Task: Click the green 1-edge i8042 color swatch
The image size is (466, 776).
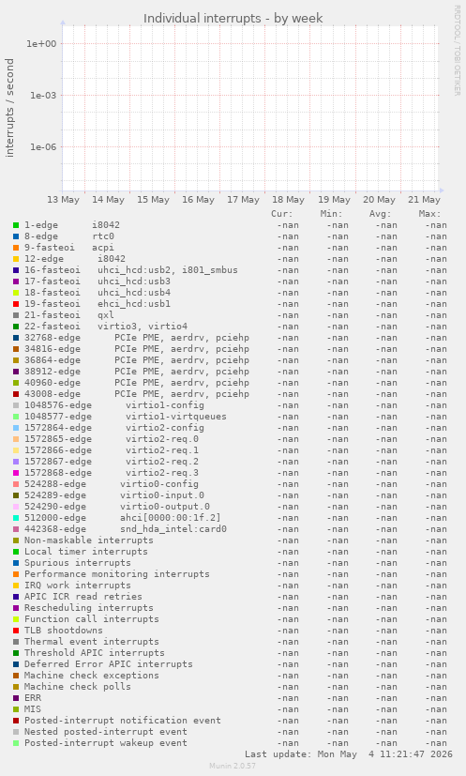Action: coord(16,225)
